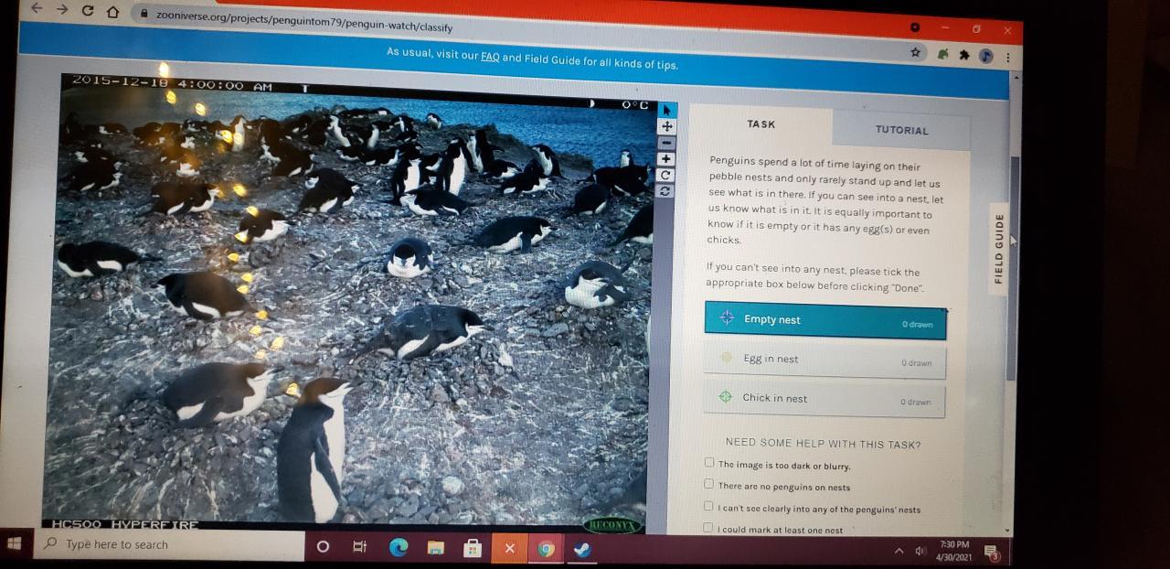Open the Windows Start menu

15,542
